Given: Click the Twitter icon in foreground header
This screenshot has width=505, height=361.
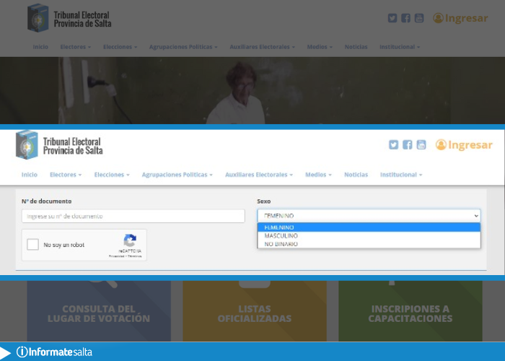Looking at the screenshot, I should pyautogui.click(x=393, y=144).
